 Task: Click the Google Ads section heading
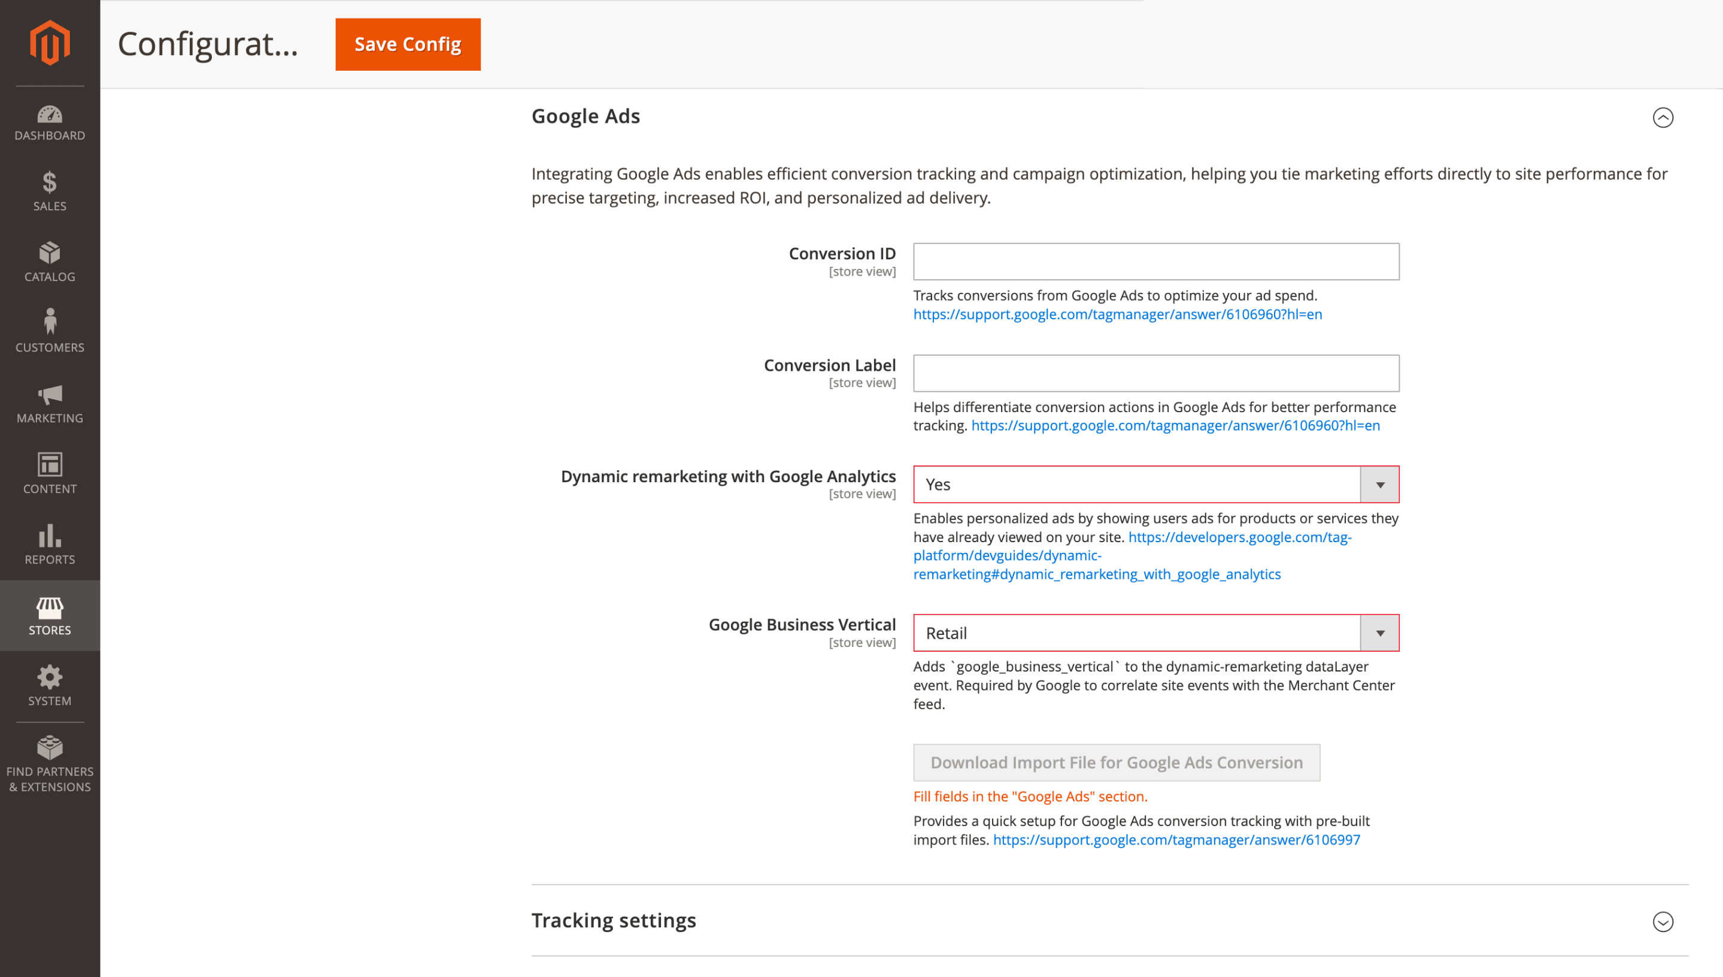586,116
